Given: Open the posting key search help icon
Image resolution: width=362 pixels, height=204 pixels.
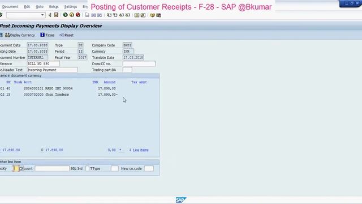Looking at the screenshot, I should coord(21,169).
